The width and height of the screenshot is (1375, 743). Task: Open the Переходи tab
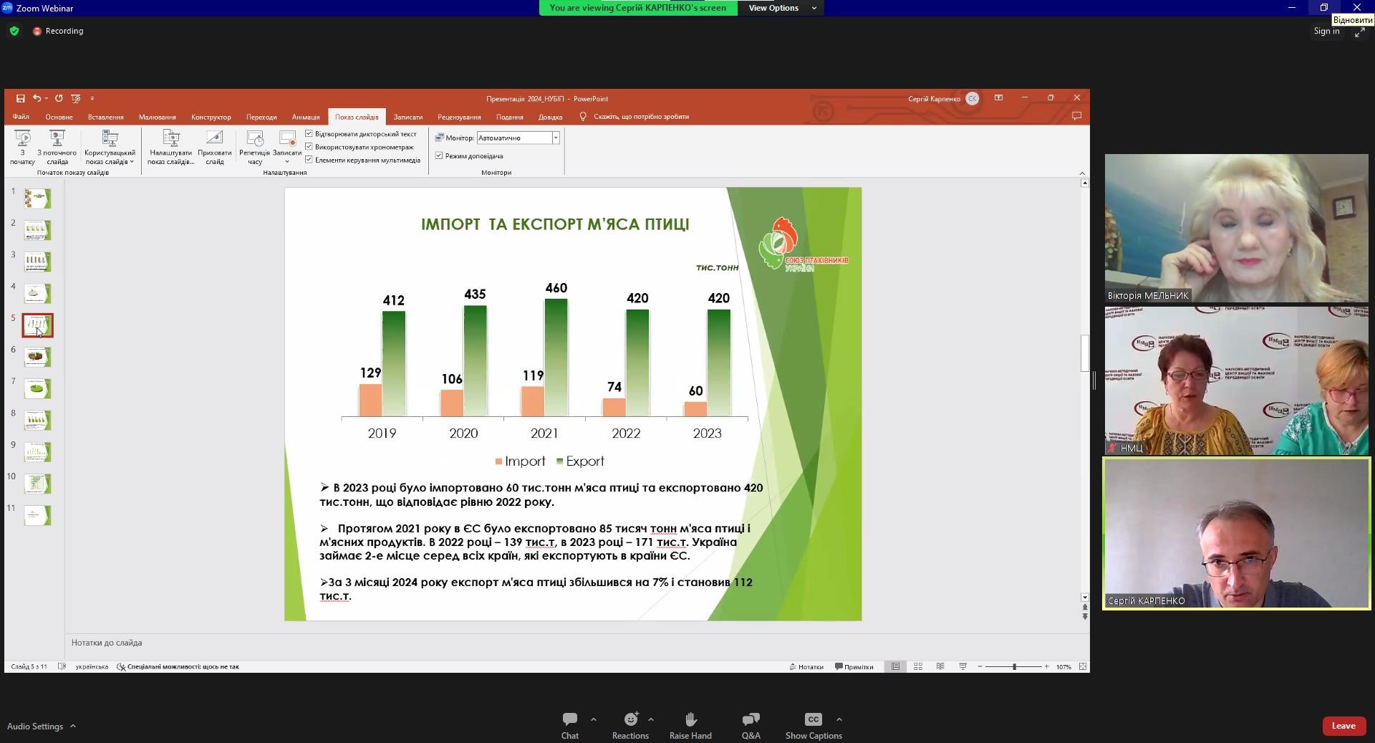pyautogui.click(x=261, y=117)
